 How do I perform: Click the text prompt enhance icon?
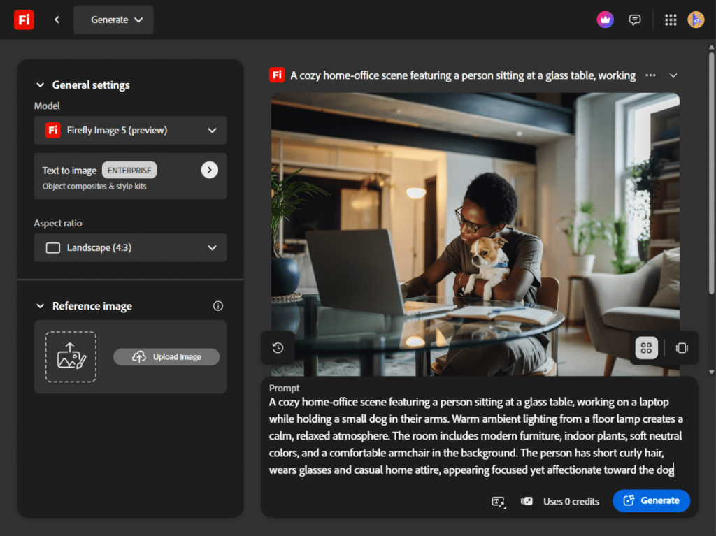click(498, 502)
